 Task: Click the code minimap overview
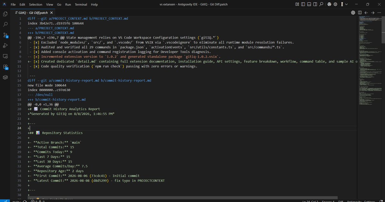[370, 61]
